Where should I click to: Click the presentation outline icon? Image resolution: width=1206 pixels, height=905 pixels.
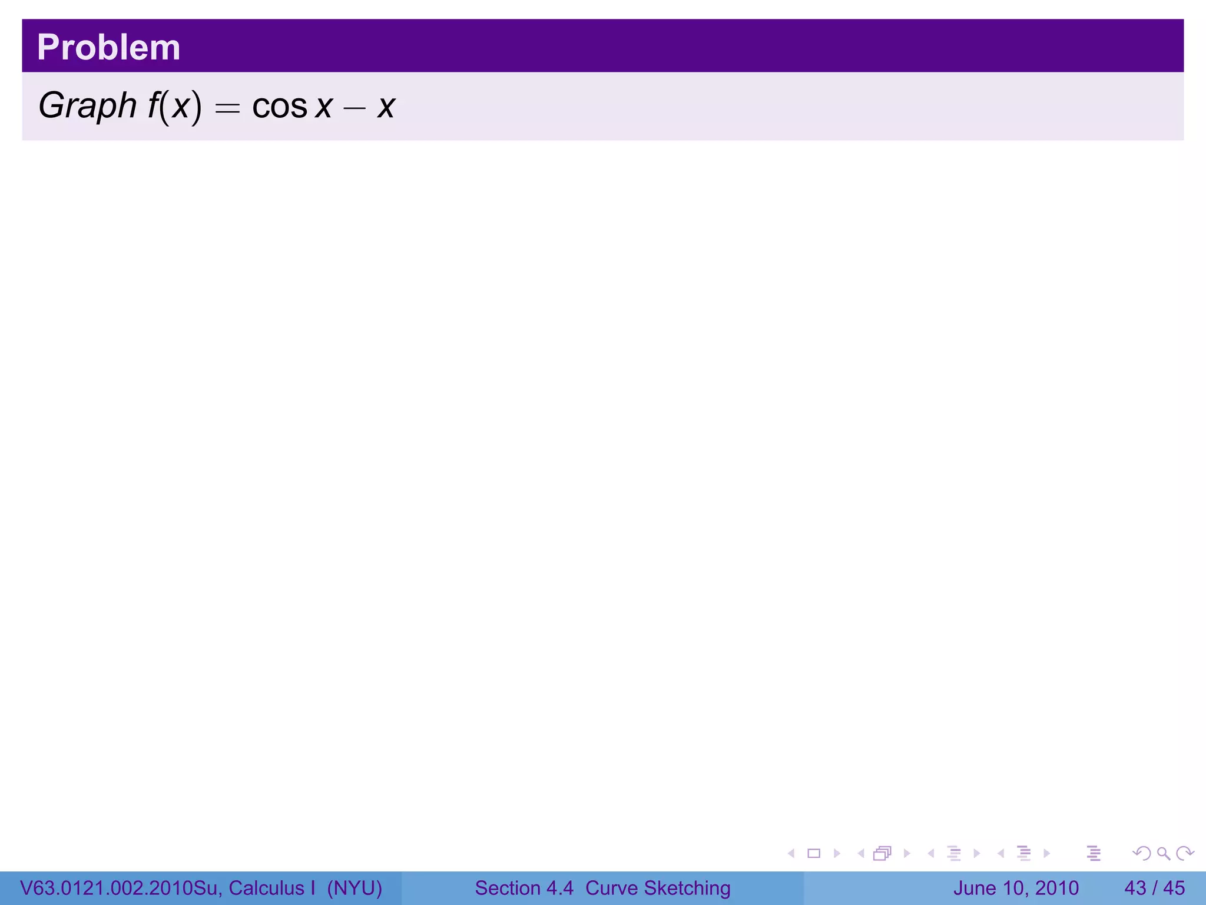pos(1094,853)
